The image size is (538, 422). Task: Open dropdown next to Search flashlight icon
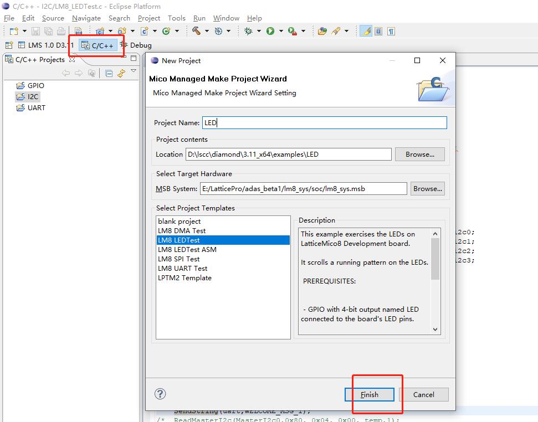tap(346, 31)
